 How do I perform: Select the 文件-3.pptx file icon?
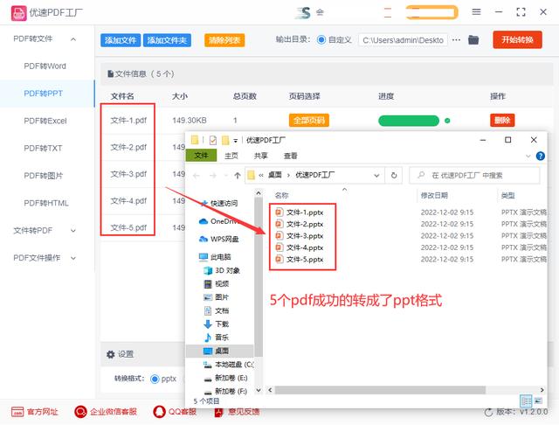tap(279, 236)
